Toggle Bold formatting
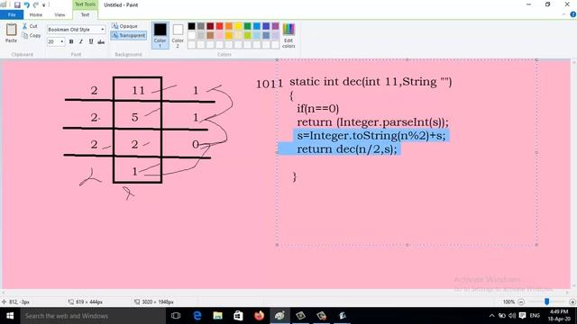This screenshot has height=324, width=577. click(x=71, y=42)
